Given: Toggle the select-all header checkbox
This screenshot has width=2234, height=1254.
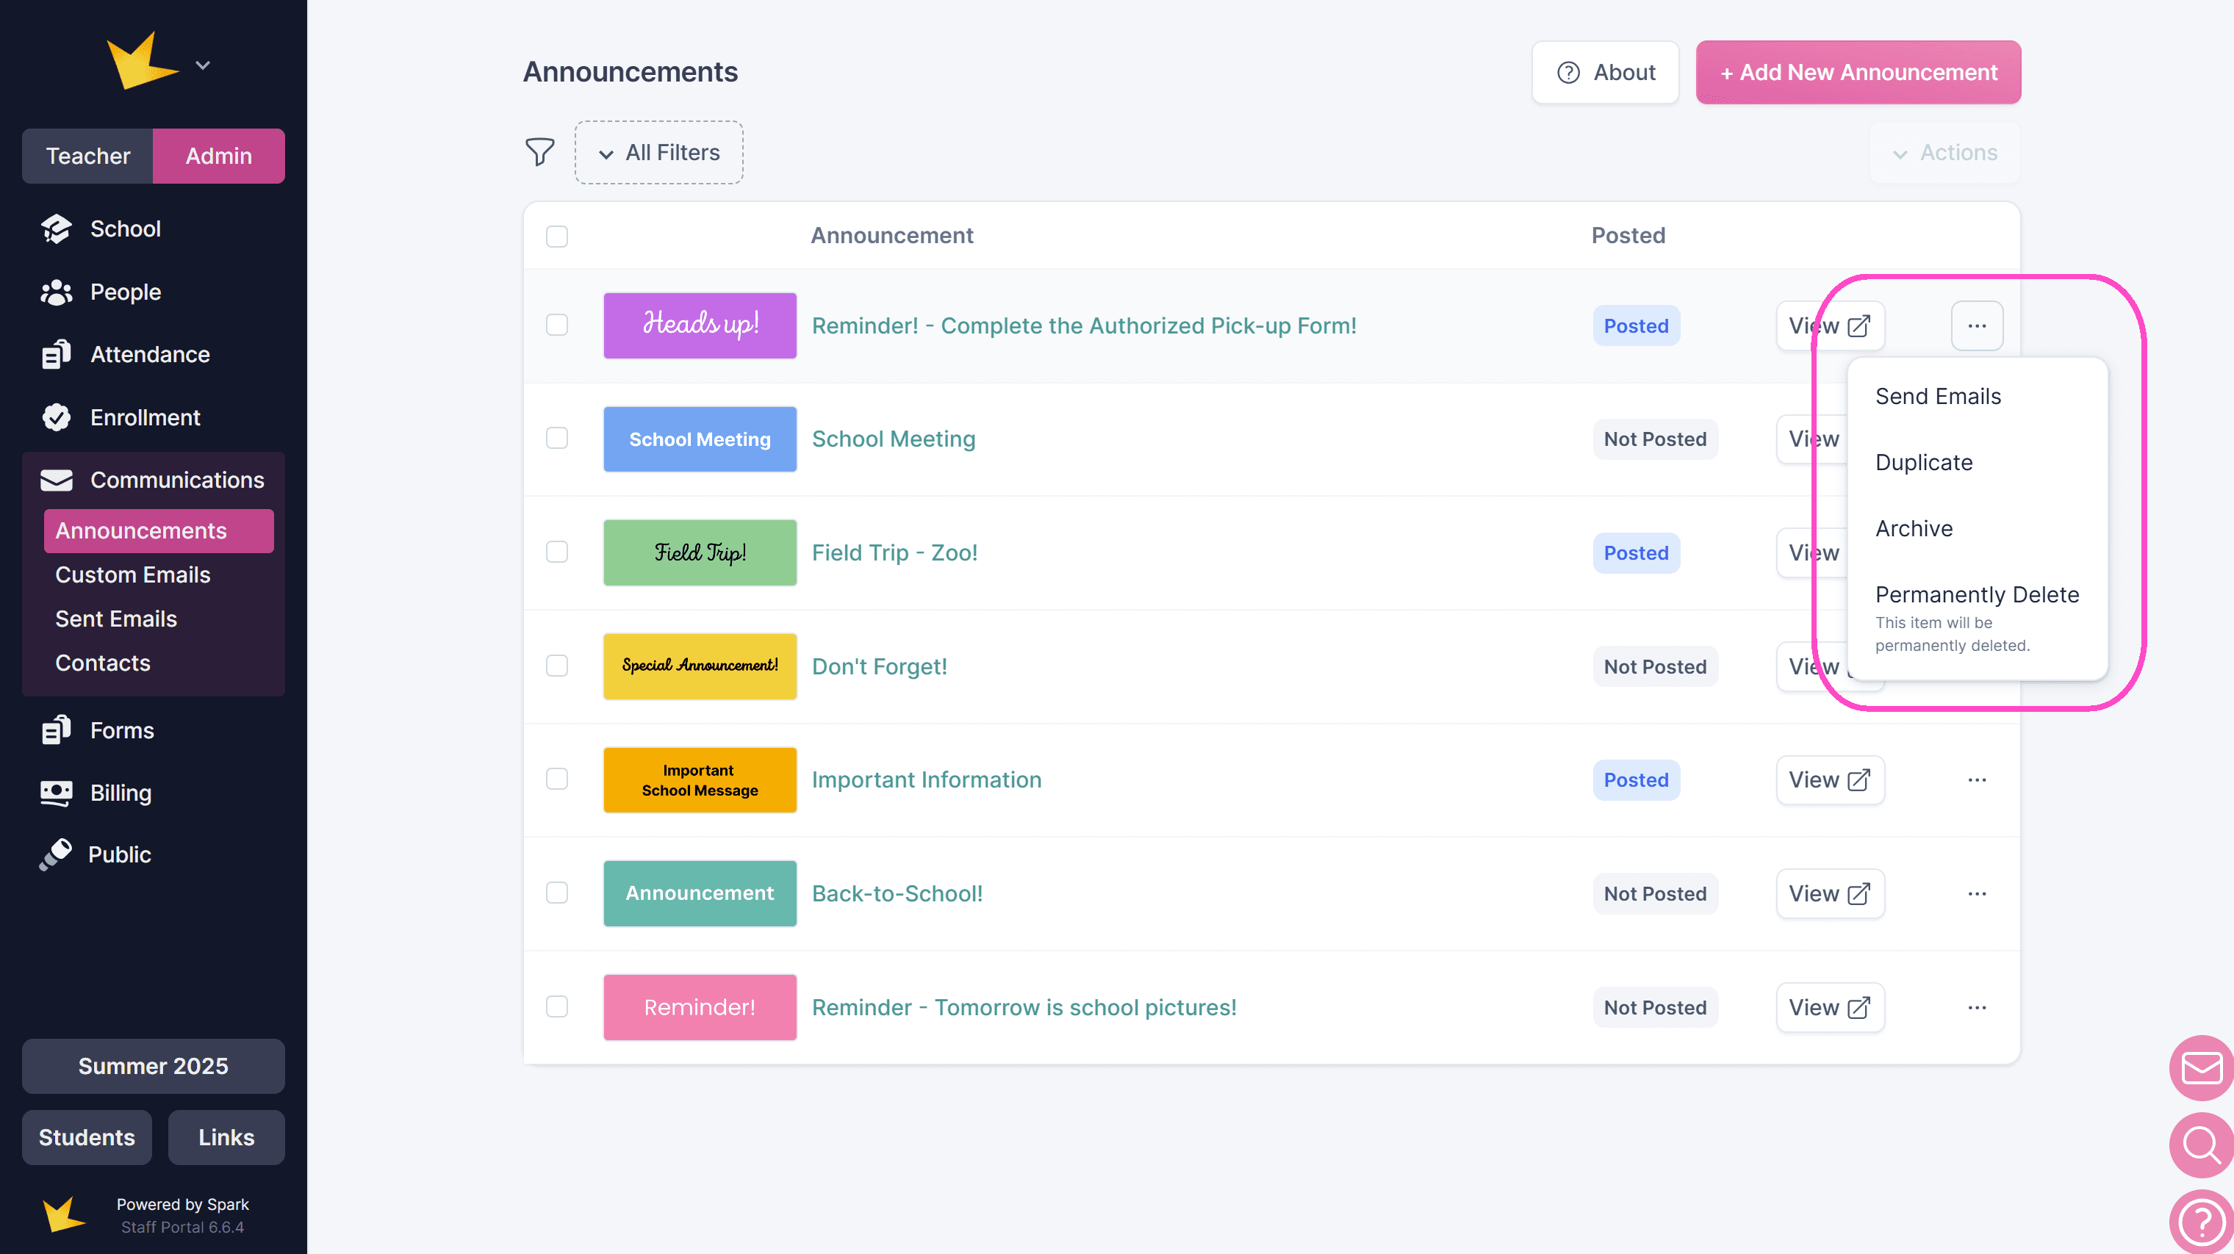Looking at the screenshot, I should click(557, 236).
